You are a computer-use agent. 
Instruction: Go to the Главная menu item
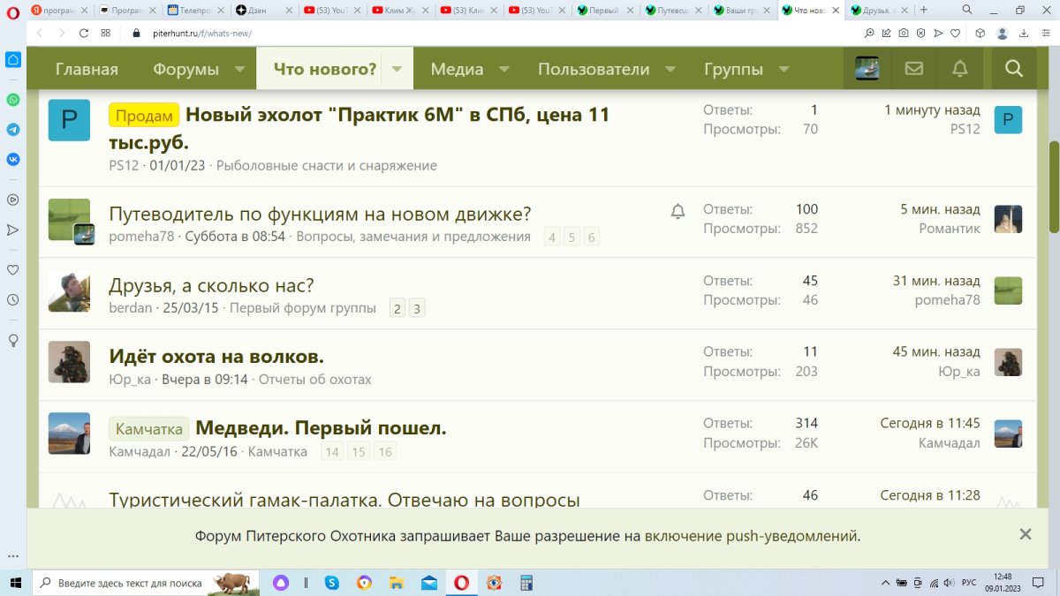pyautogui.click(x=87, y=69)
